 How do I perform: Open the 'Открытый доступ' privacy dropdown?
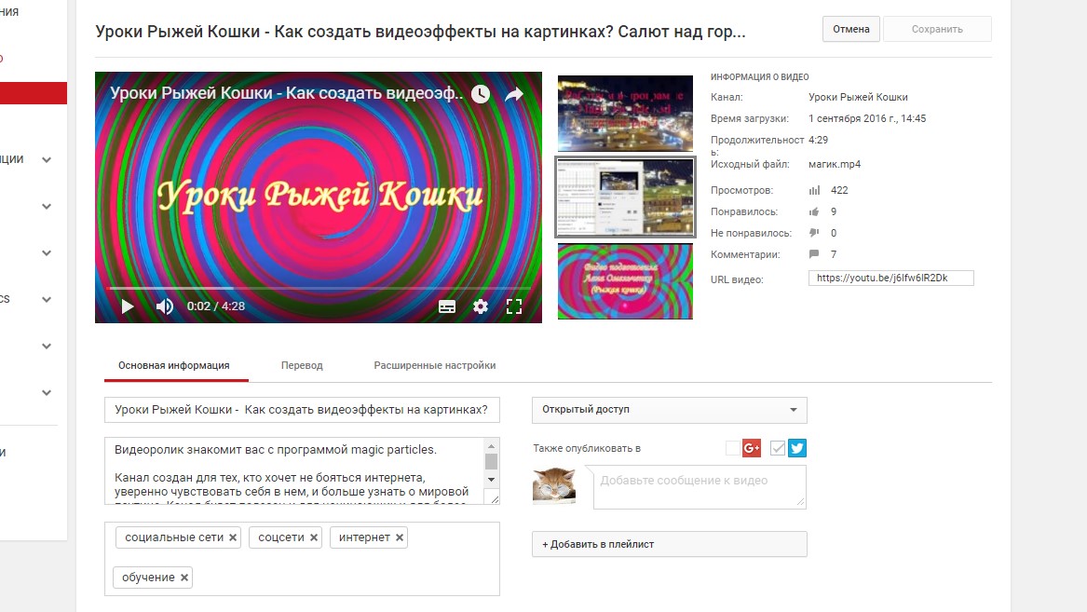tap(669, 410)
